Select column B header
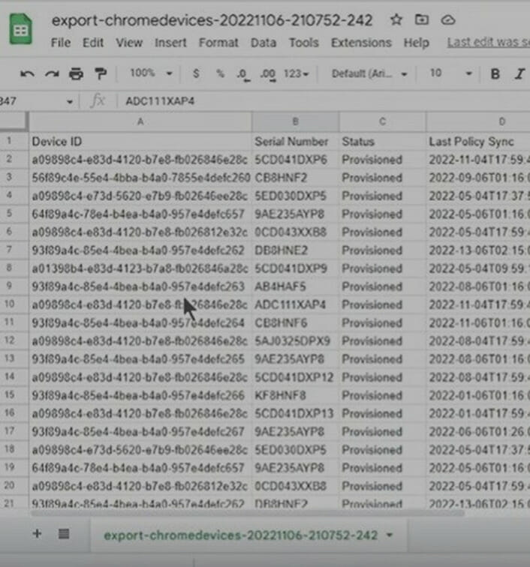 coord(296,121)
